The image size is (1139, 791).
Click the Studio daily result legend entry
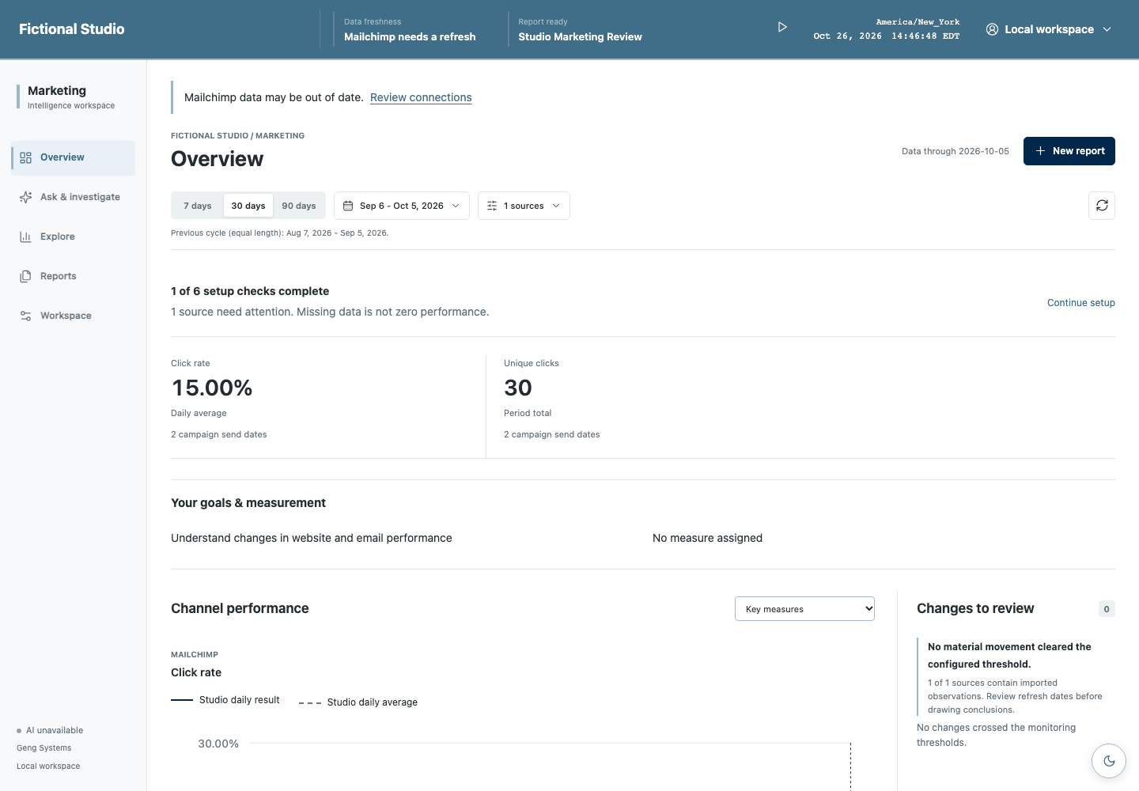coord(225,700)
